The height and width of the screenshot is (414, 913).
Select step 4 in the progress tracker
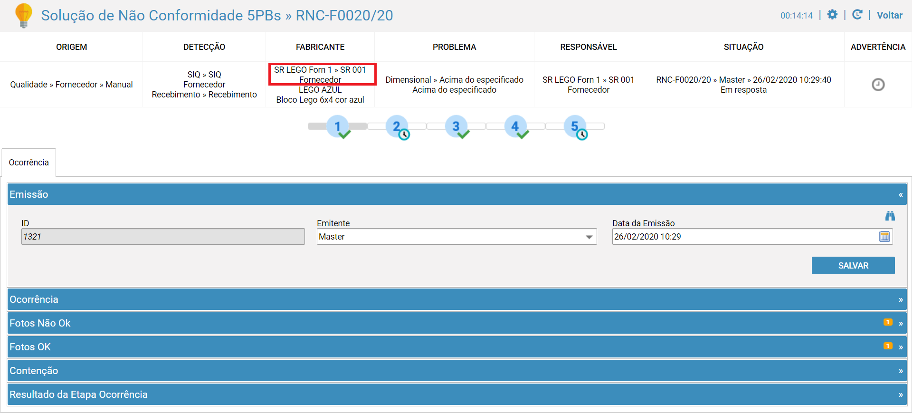tap(516, 126)
